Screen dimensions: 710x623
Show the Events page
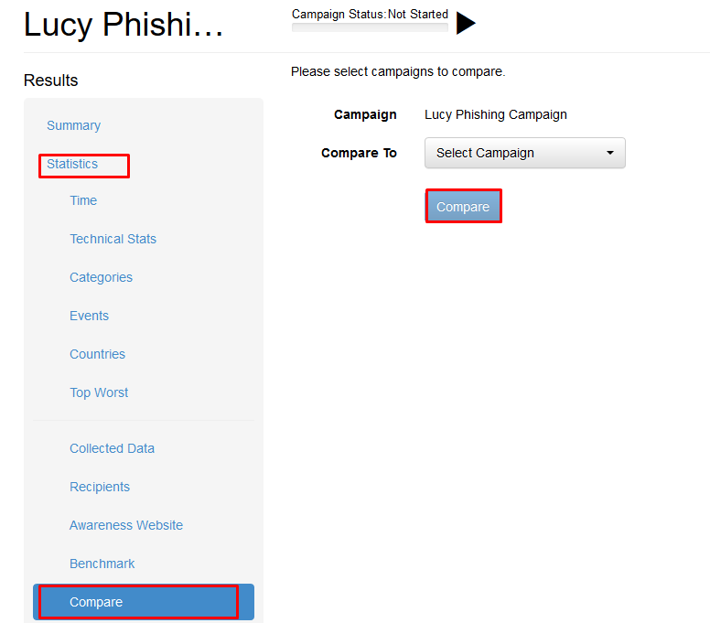click(x=89, y=316)
